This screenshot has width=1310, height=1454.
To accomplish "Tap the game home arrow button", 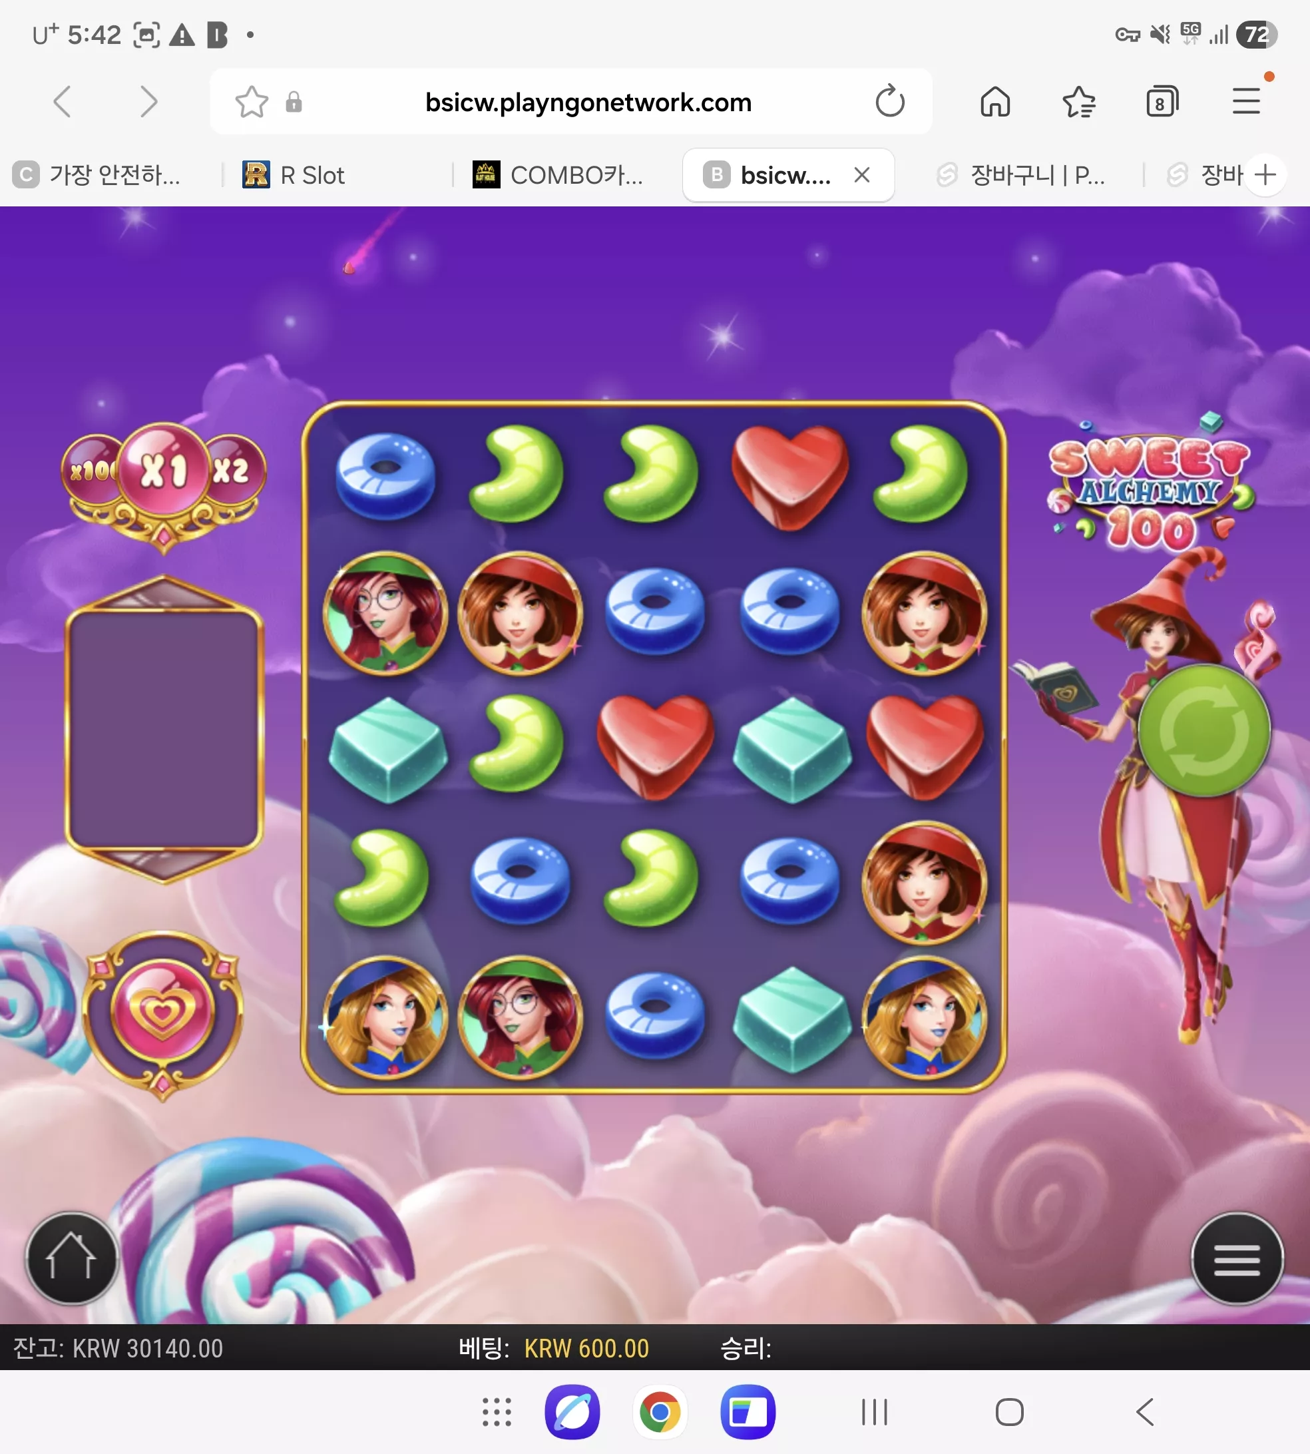I will 71,1258.
